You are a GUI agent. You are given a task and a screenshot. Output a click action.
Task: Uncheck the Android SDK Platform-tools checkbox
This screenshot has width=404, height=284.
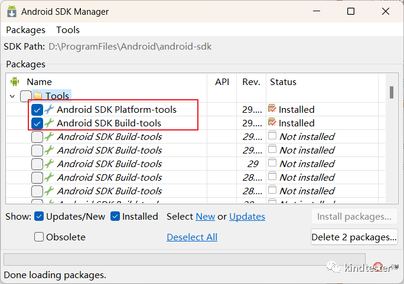click(37, 109)
